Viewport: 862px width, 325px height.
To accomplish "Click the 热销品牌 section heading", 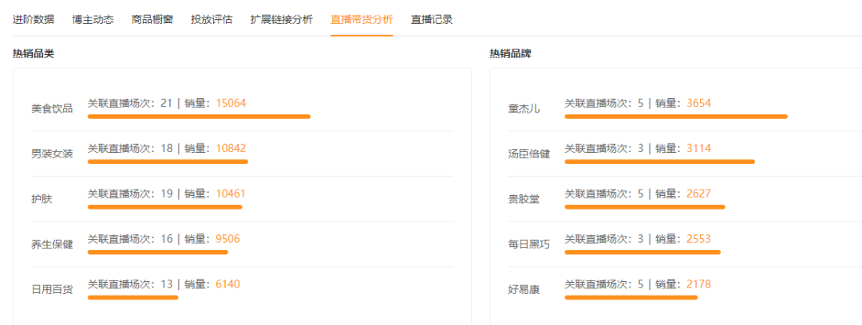I will pos(510,54).
